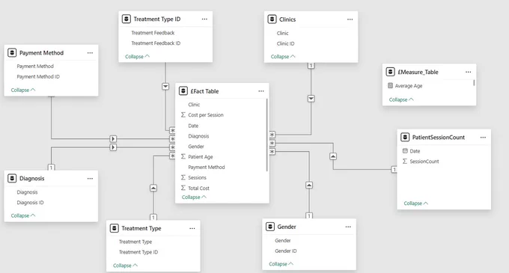The width and height of the screenshot is (509, 273).
Task: Collapse the Payment Method table
Action: [x=23, y=90]
